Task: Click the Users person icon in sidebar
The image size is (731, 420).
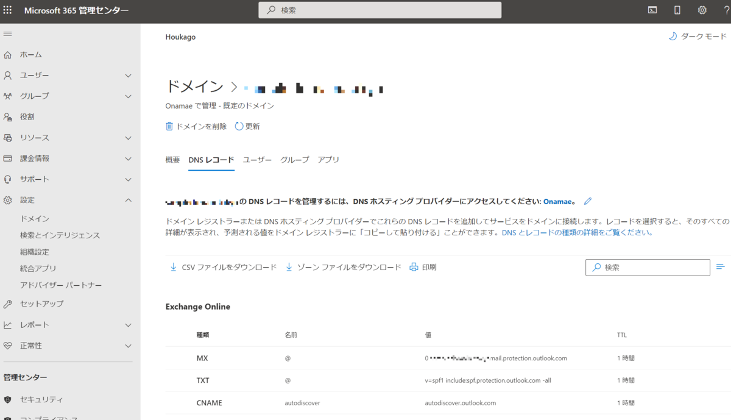Action: 8,76
